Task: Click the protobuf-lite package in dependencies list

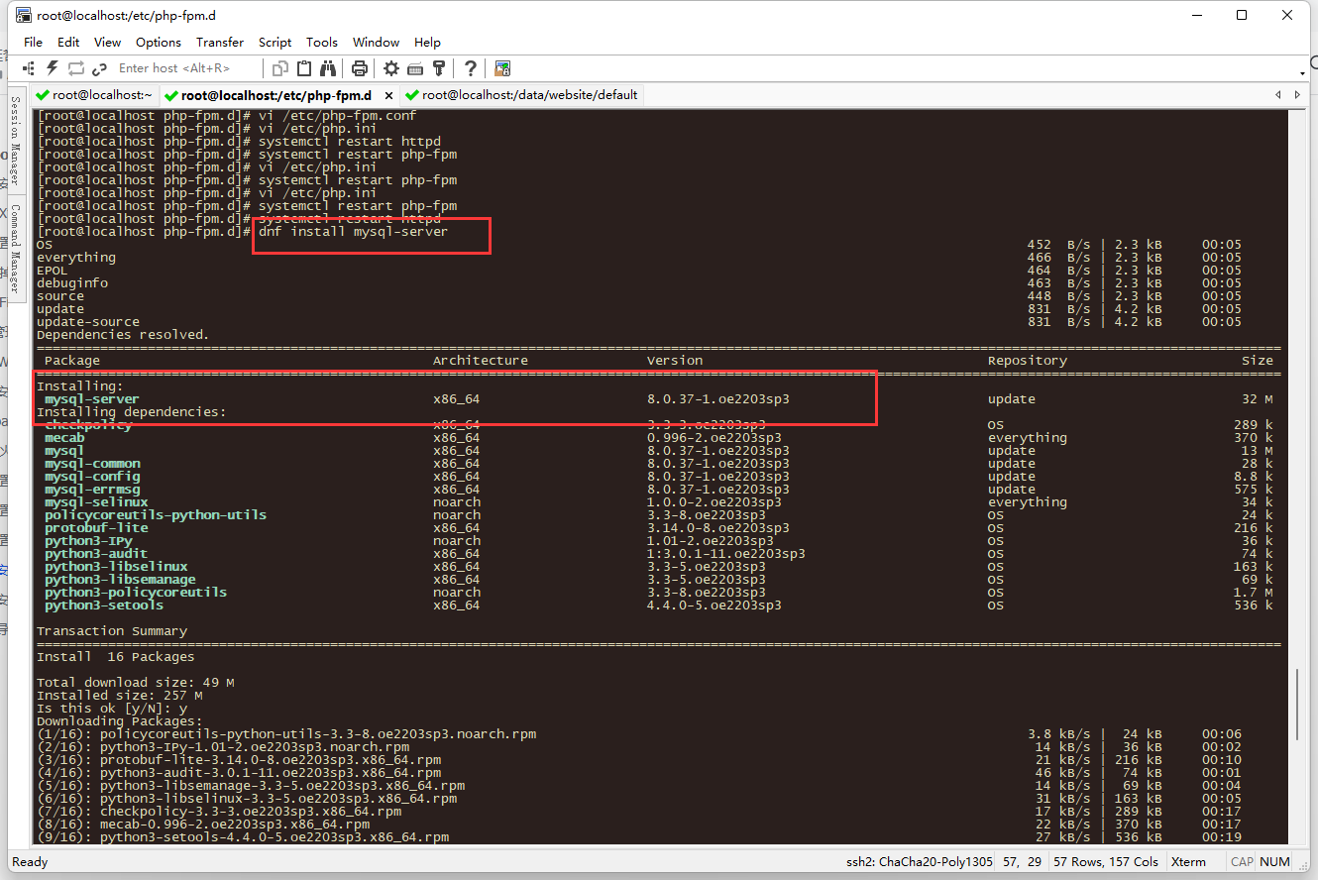Action: 96,528
